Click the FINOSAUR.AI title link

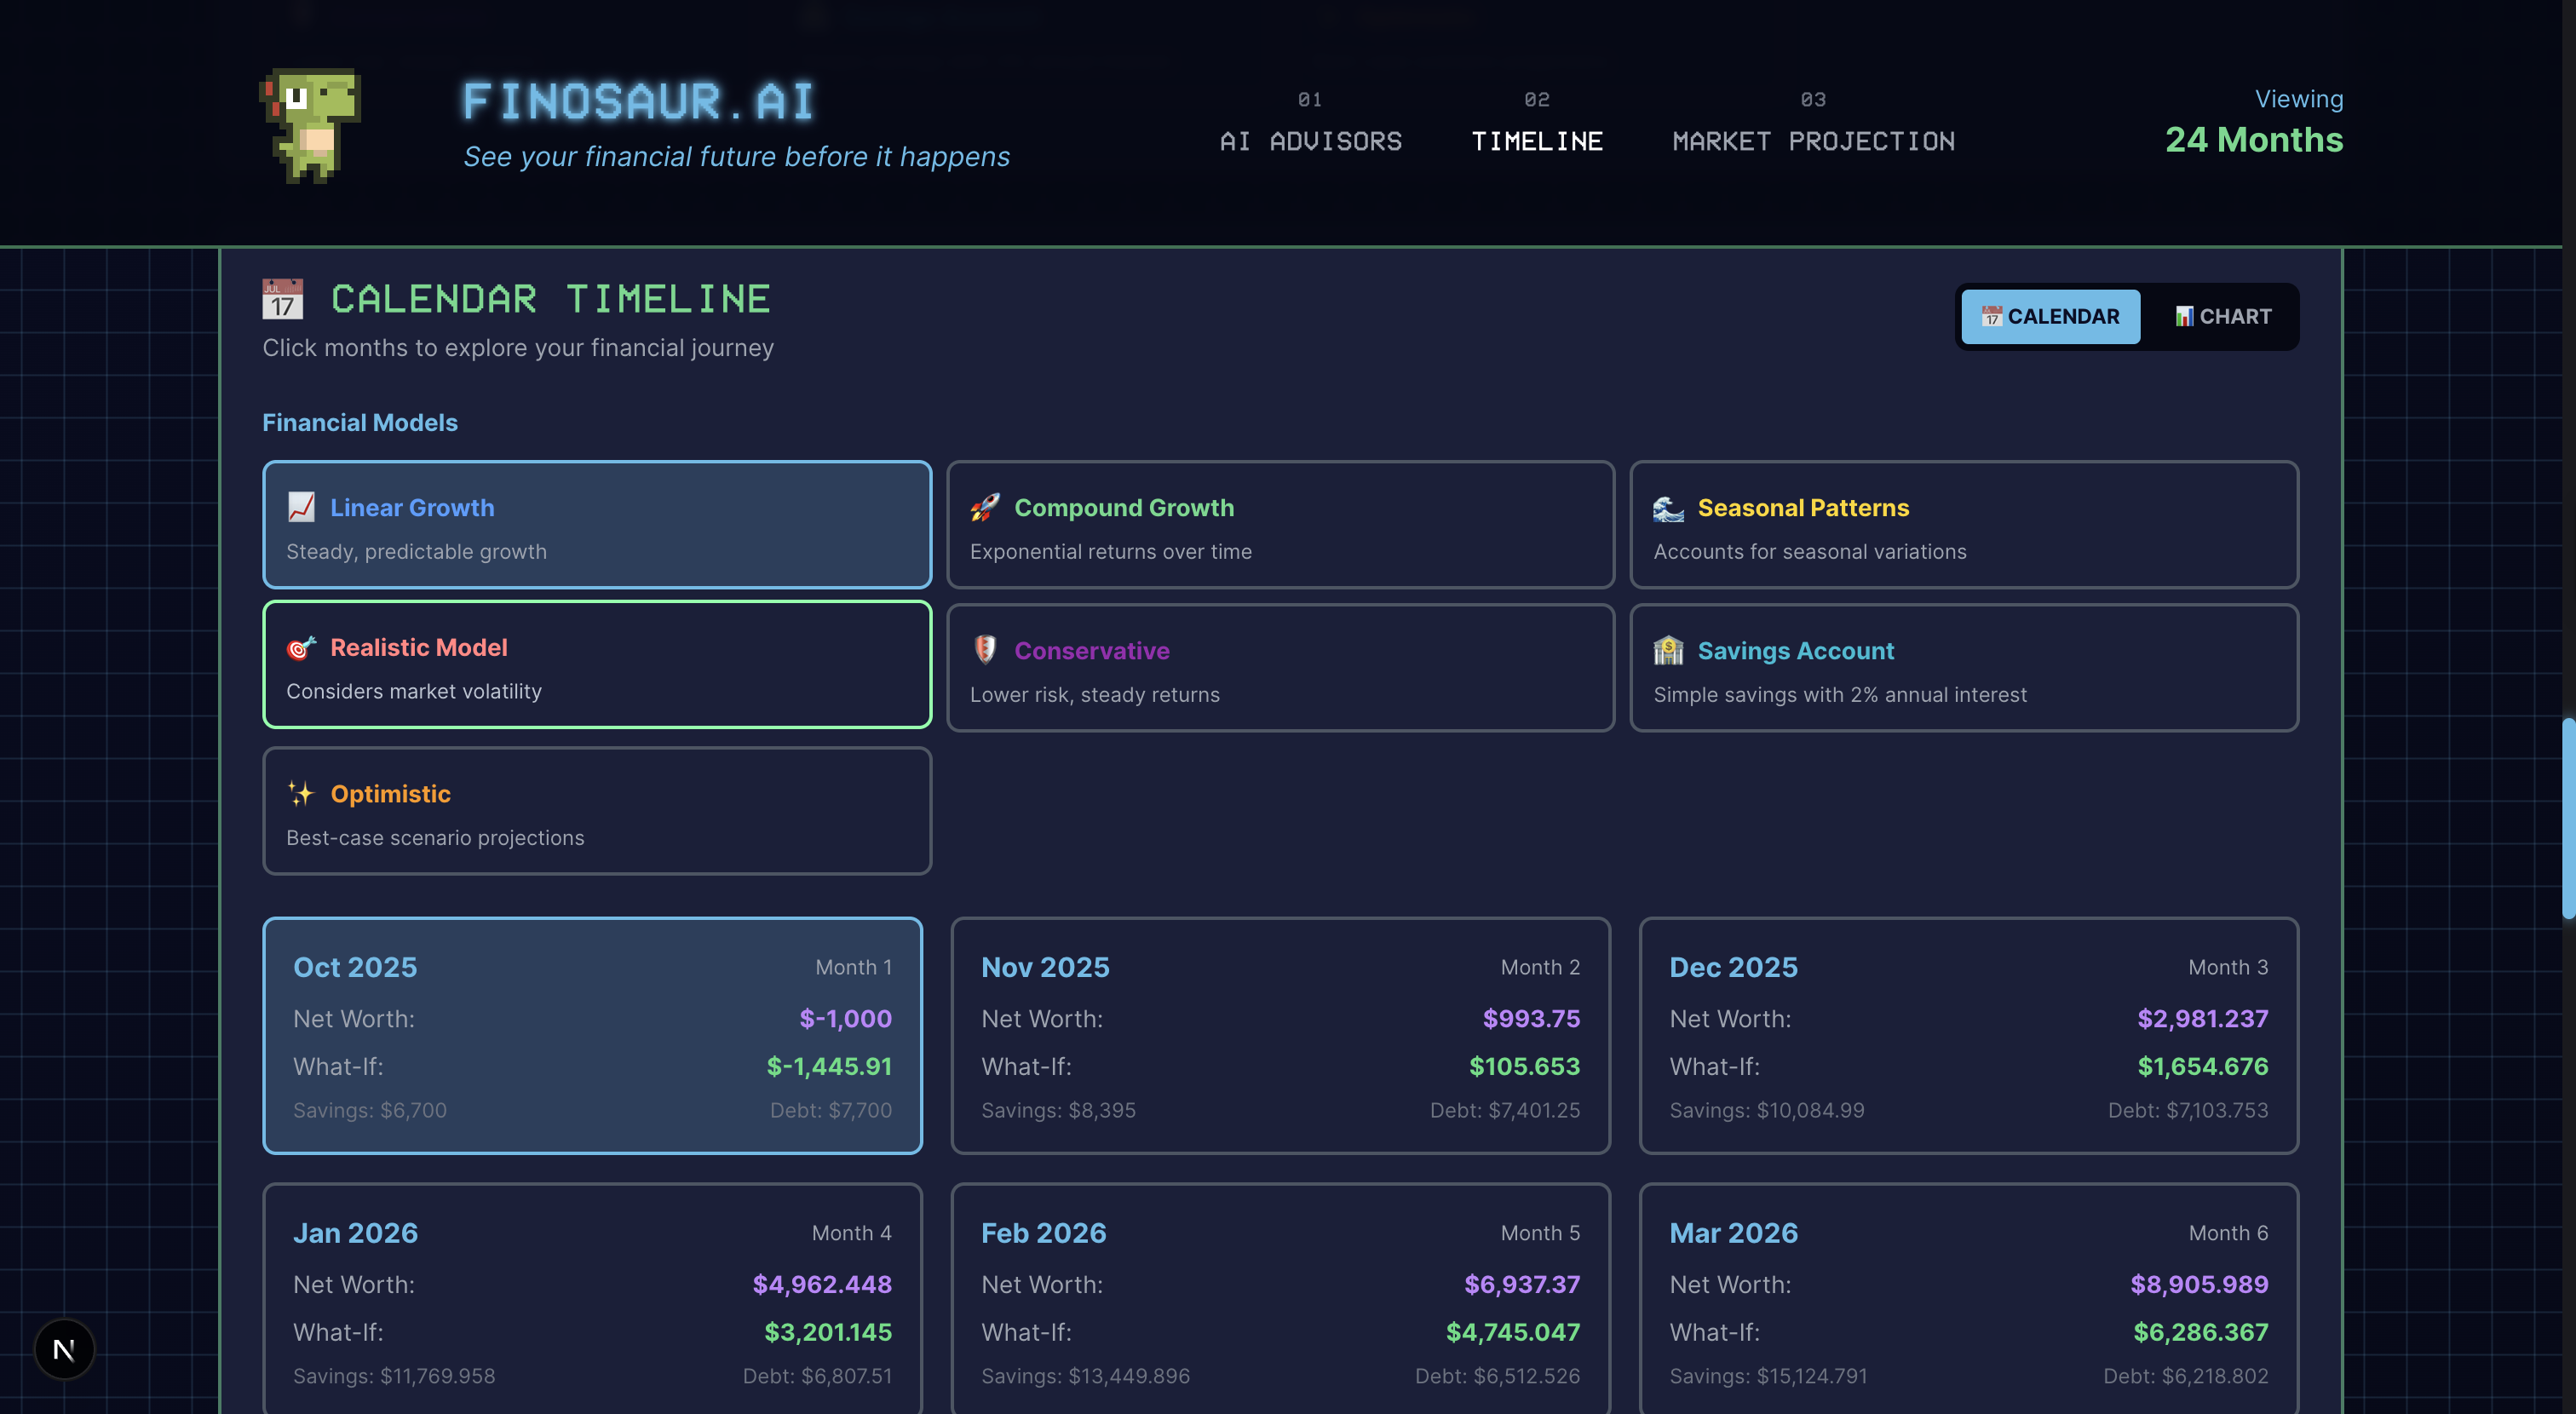(x=638, y=101)
